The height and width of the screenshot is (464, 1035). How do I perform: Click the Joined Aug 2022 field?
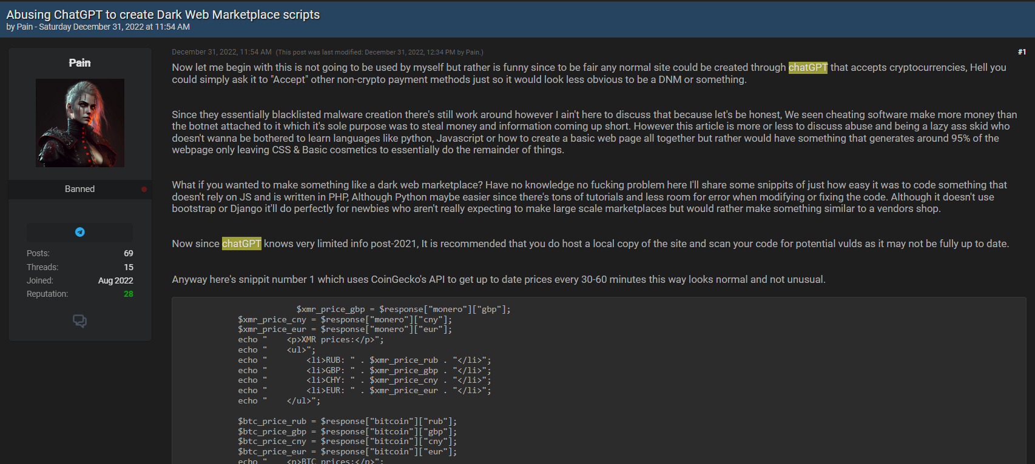[79, 280]
